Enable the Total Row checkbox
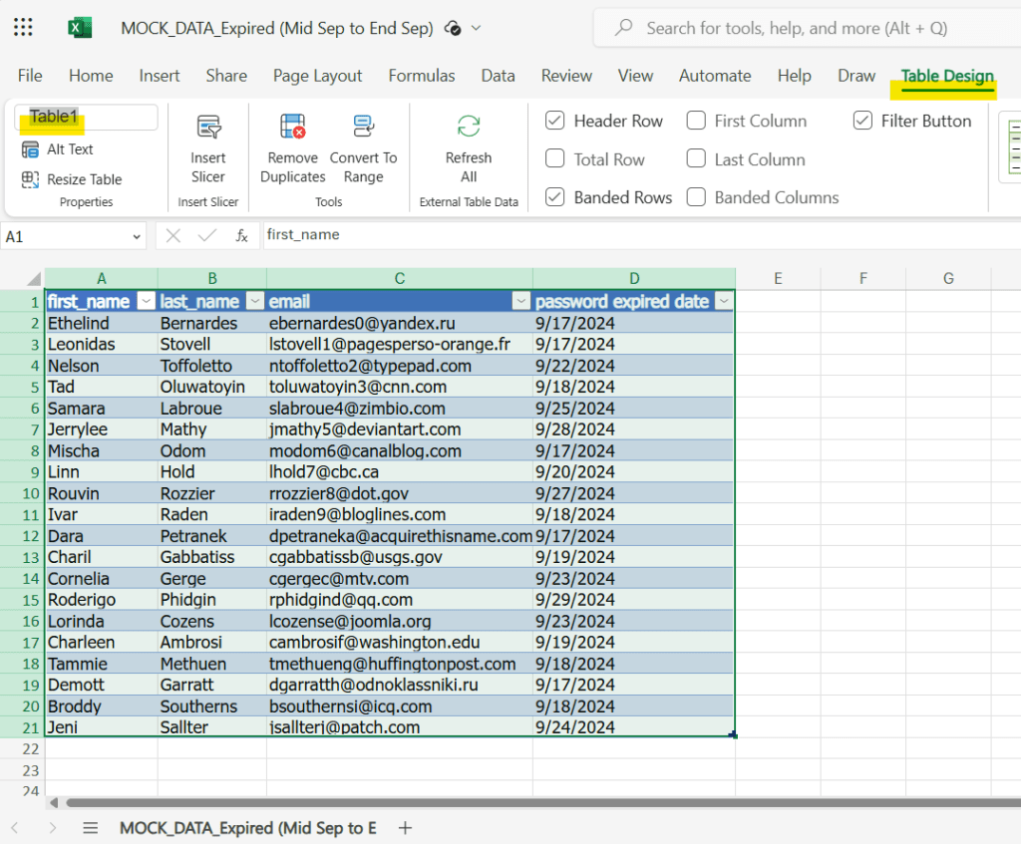 click(x=555, y=159)
